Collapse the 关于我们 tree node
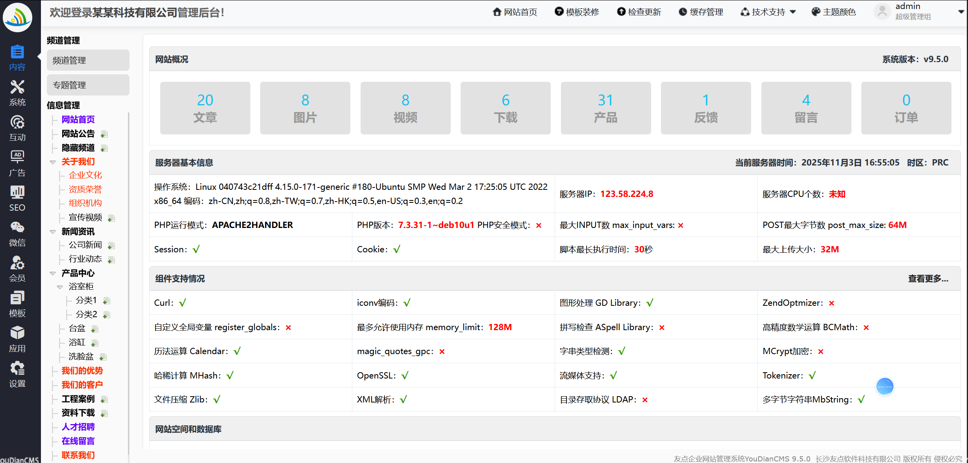The image size is (968, 463). point(53,162)
